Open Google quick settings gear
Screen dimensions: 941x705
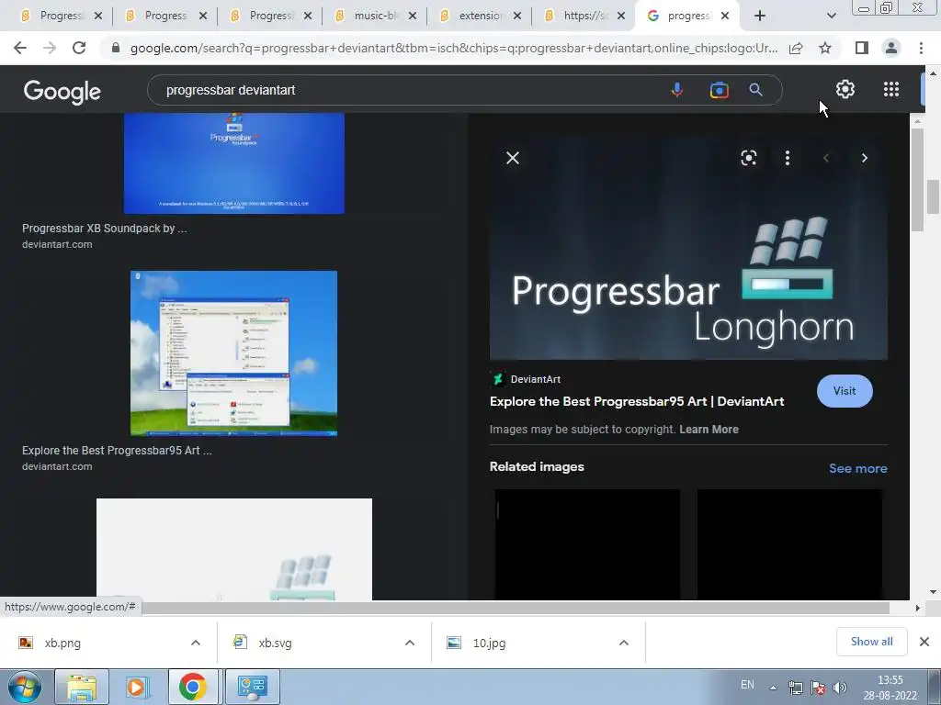click(x=845, y=89)
